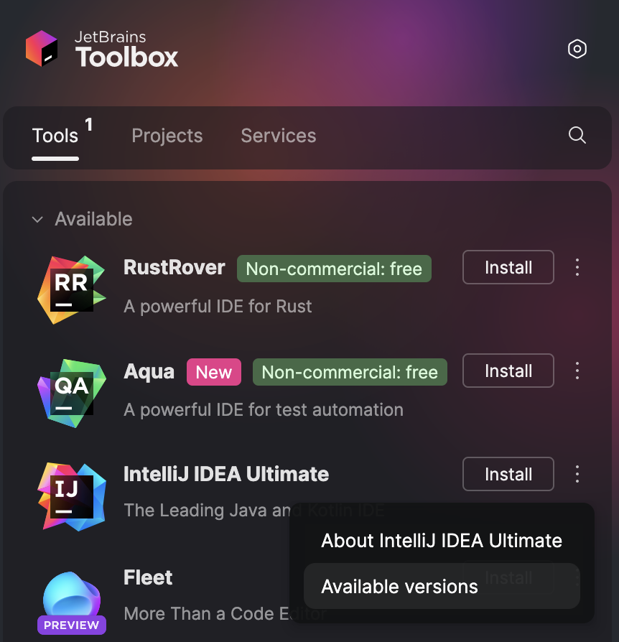Screen dimensions: 619x642
Task: Open the Aqua kebab options menu
Action: click(x=577, y=371)
